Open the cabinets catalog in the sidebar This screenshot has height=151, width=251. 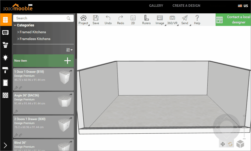point(6,20)
